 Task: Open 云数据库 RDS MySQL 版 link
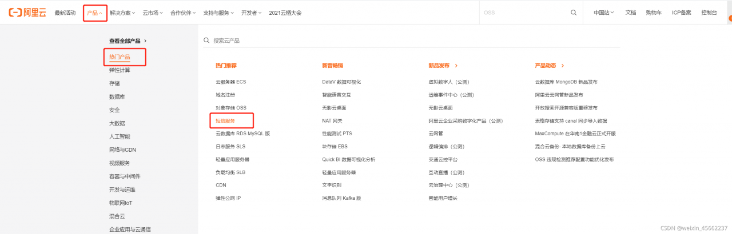tap(242, 134)
